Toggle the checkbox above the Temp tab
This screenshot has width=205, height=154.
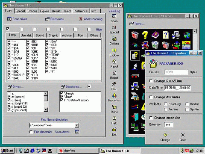pos(8,29)
